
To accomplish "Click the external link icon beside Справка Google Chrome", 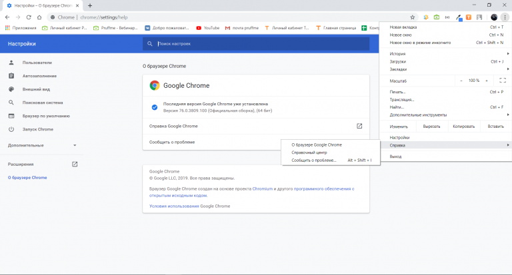I will pyautogui.click(x=359, y=125).
